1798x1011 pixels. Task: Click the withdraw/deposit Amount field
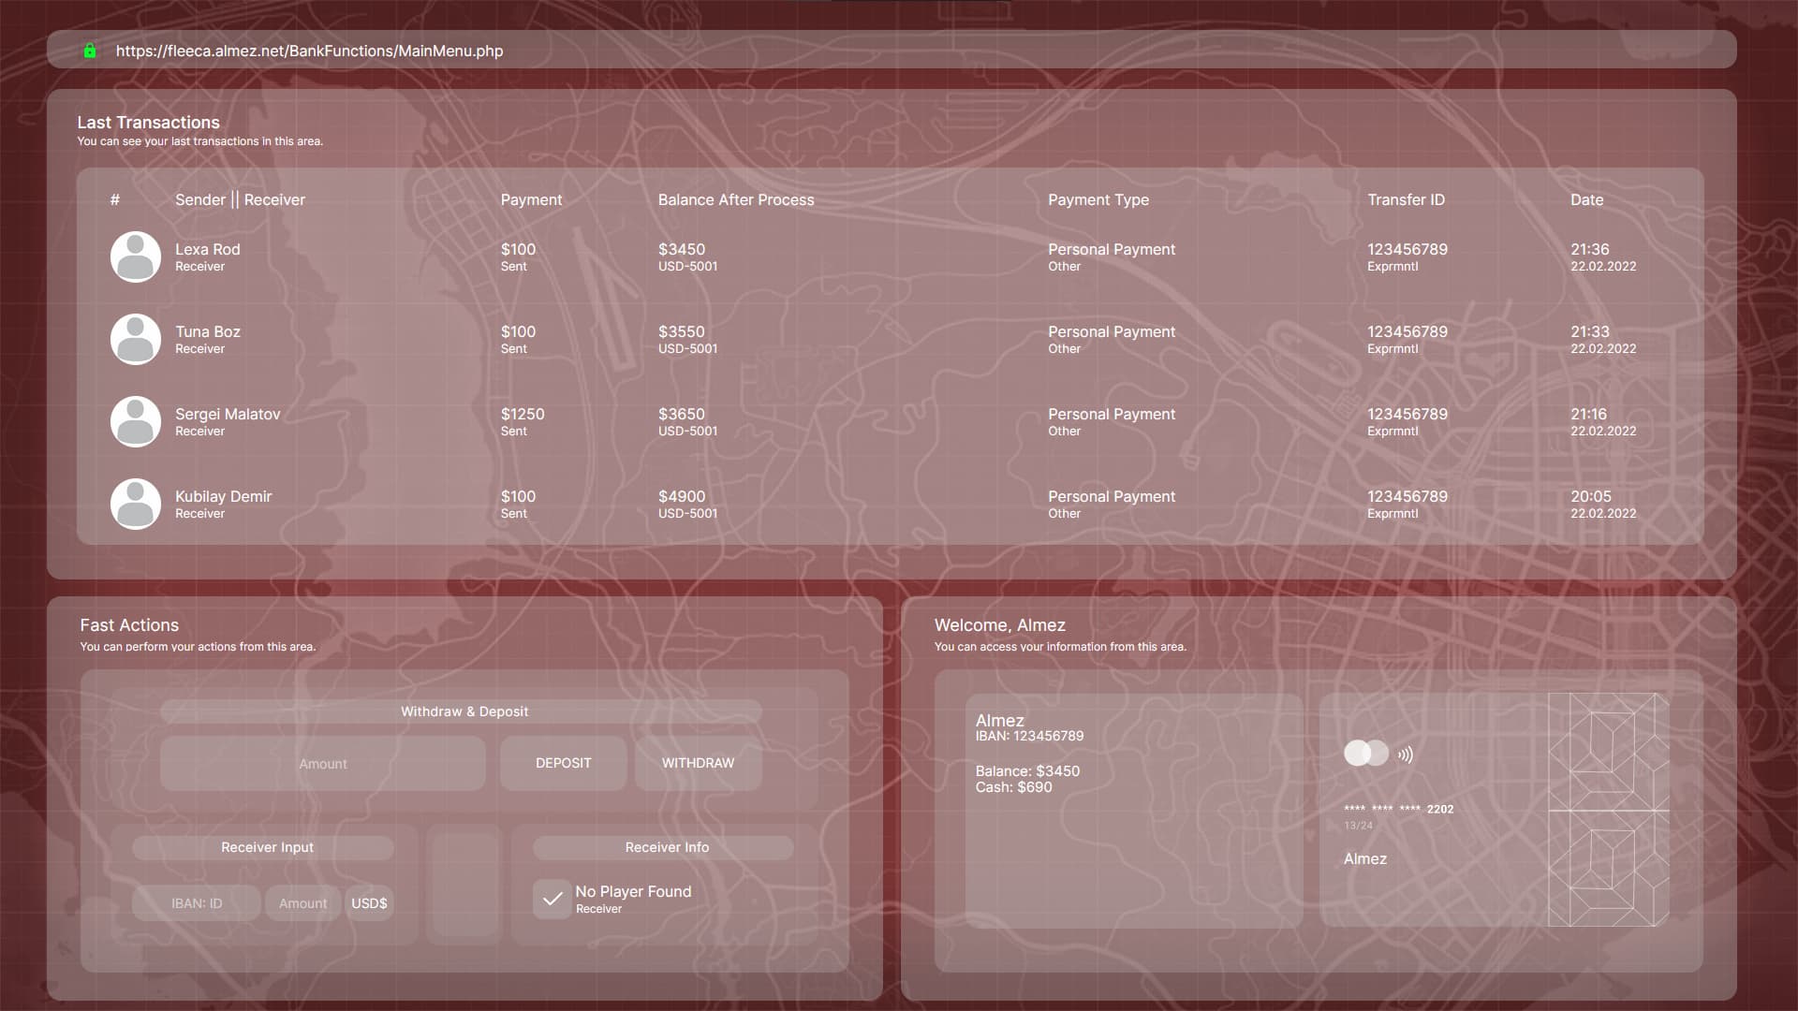point(323,764)
